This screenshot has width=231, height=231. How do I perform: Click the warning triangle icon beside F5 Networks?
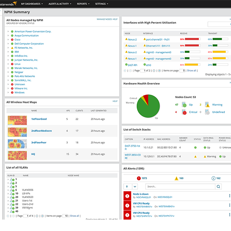12,48
